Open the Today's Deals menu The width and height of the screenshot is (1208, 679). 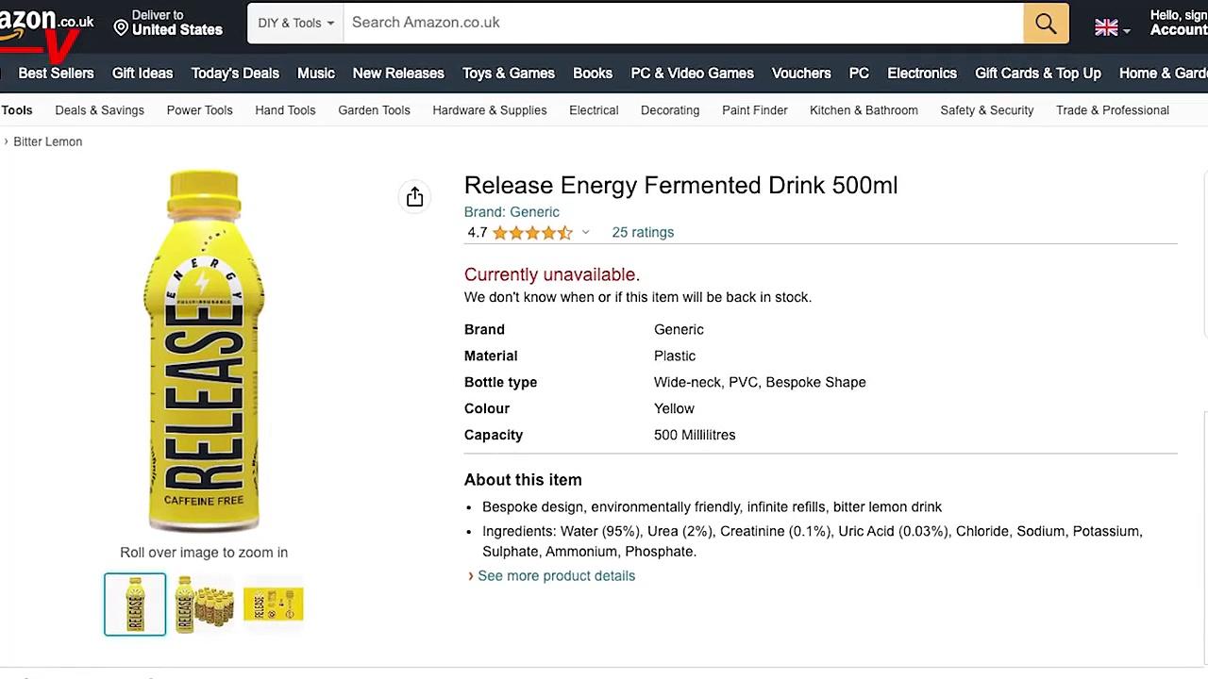[x=235, y=73]
